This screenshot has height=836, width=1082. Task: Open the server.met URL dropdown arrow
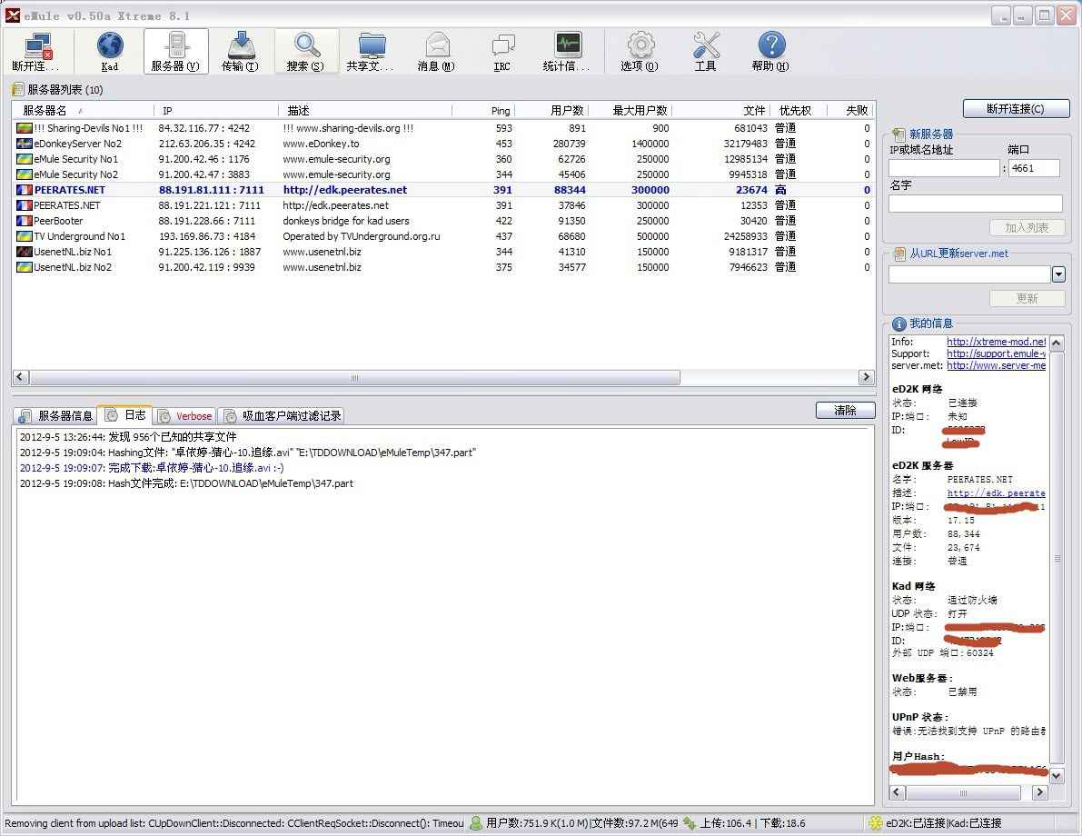(1058, 274)
